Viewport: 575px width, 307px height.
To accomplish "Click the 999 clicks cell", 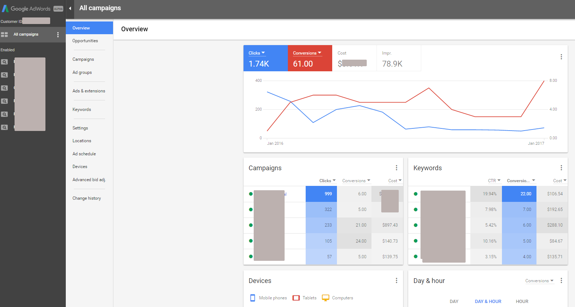I will [321, 194].
